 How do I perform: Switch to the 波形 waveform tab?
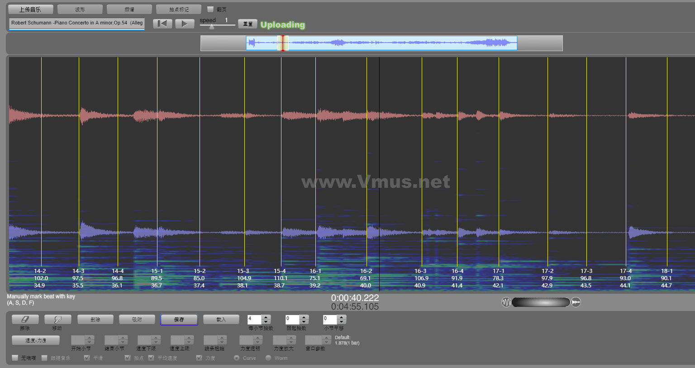[x=80, y=9]
